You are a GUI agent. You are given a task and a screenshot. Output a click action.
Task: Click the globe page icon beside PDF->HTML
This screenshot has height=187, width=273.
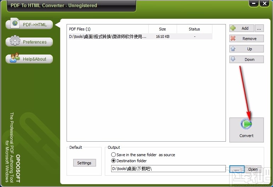coord(15,23)
